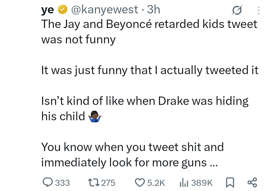Click the gold verified badge beside ye
Viewport: 272px width, 191px height.
point(62,10)
